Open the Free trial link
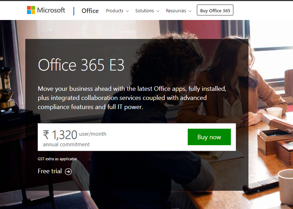 pos(49,171)
